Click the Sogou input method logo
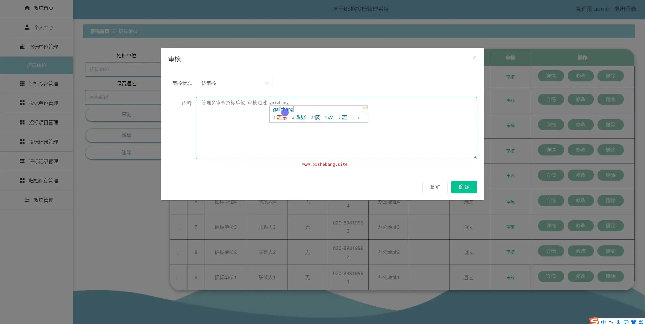This screenshot has width=645, height=324. 594,320
